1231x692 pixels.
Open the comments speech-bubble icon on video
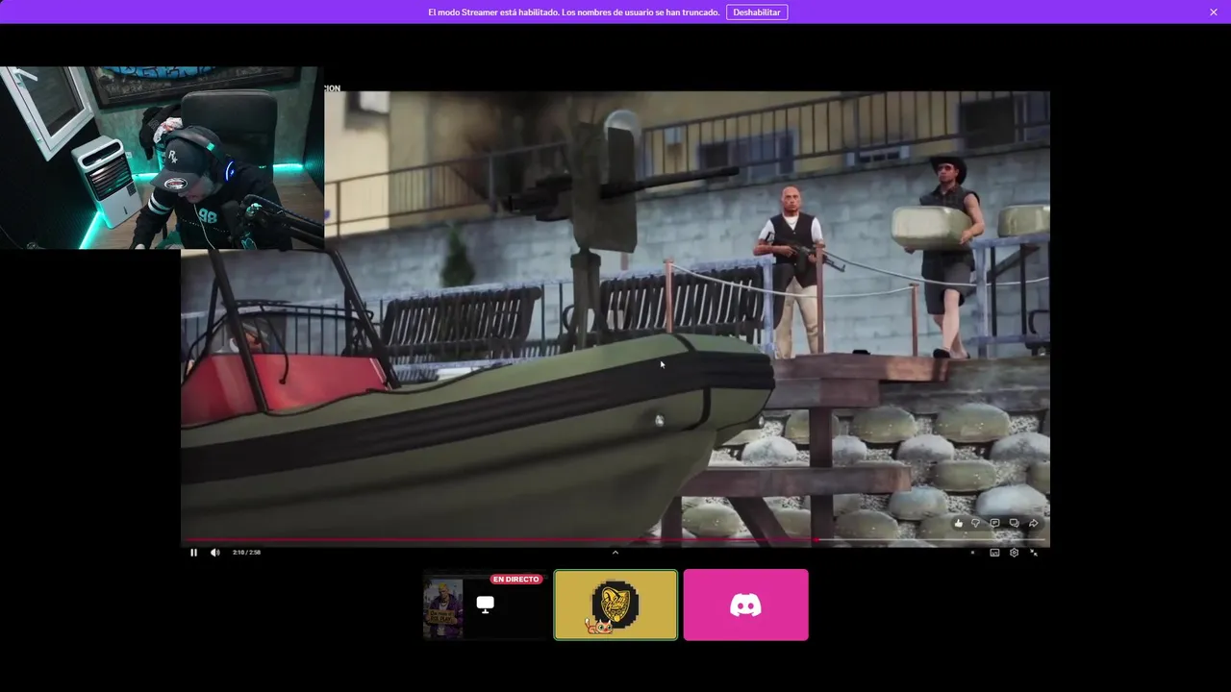click(x=994, y=524)
